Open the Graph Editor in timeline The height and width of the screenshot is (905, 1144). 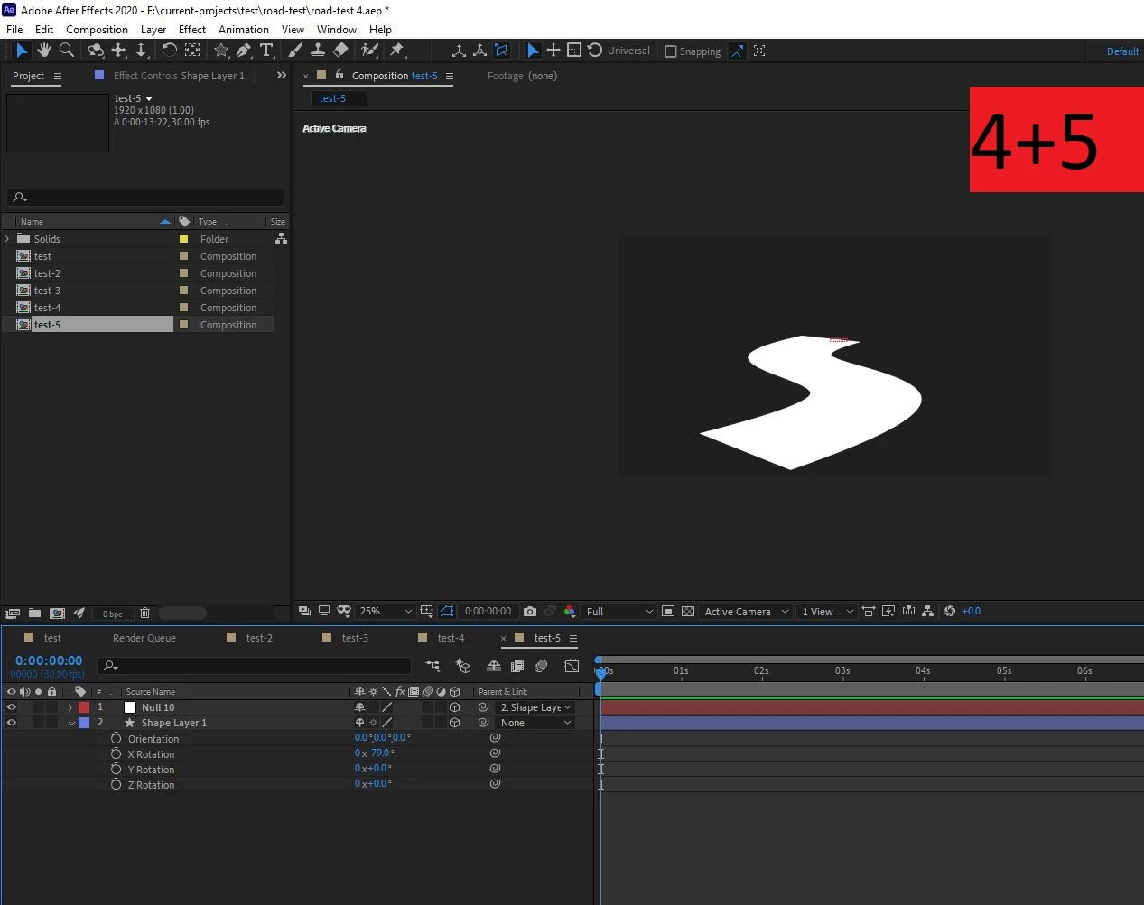(572, 666)
